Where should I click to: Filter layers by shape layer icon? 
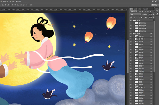coord(148,11)
